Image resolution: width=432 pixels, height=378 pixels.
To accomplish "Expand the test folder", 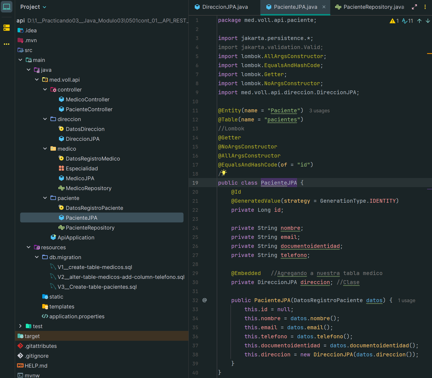I will (20, 326).
